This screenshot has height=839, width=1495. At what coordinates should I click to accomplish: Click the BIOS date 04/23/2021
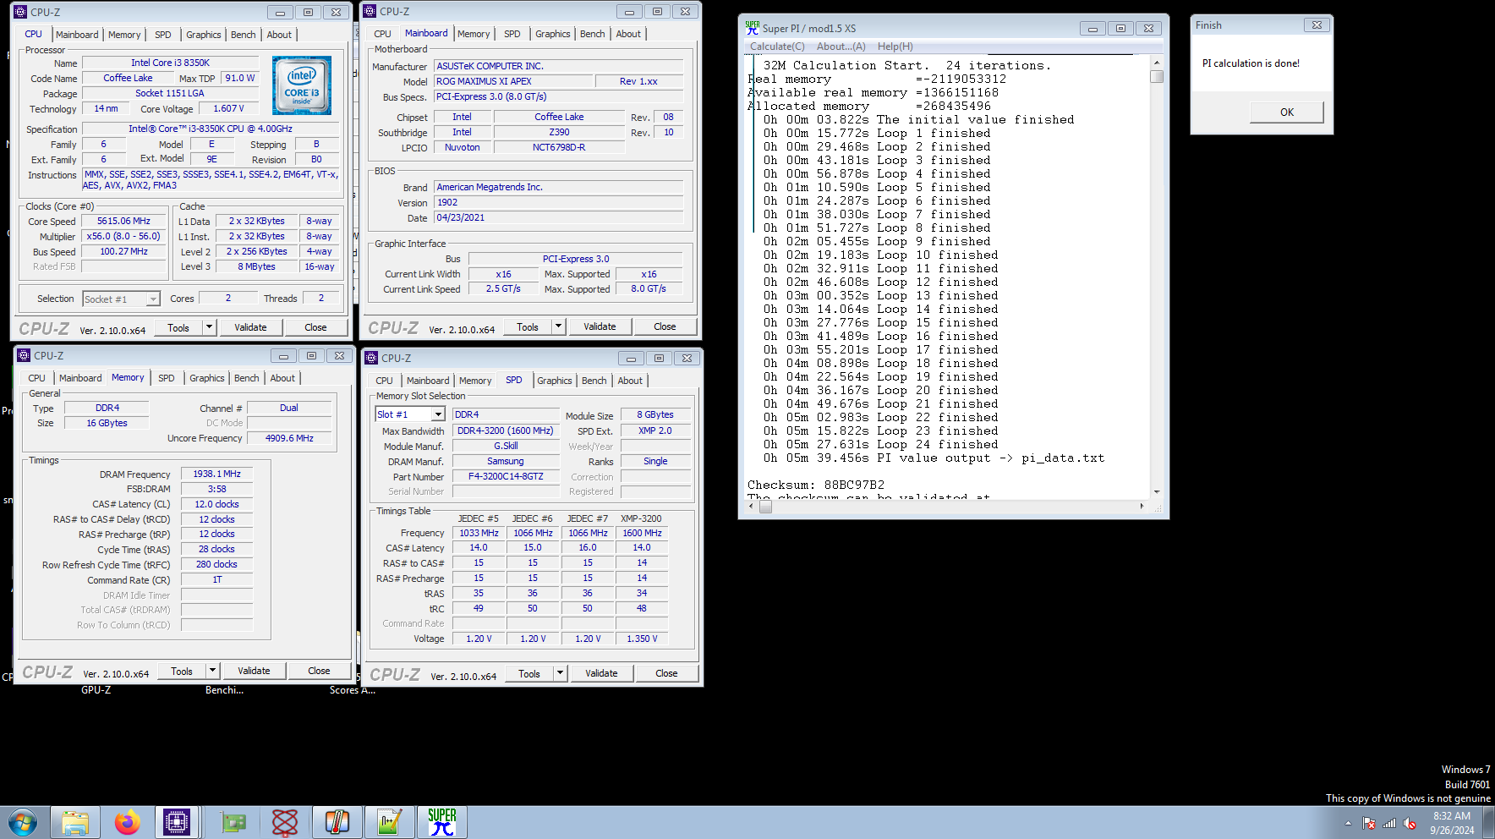tap(558, 217)
